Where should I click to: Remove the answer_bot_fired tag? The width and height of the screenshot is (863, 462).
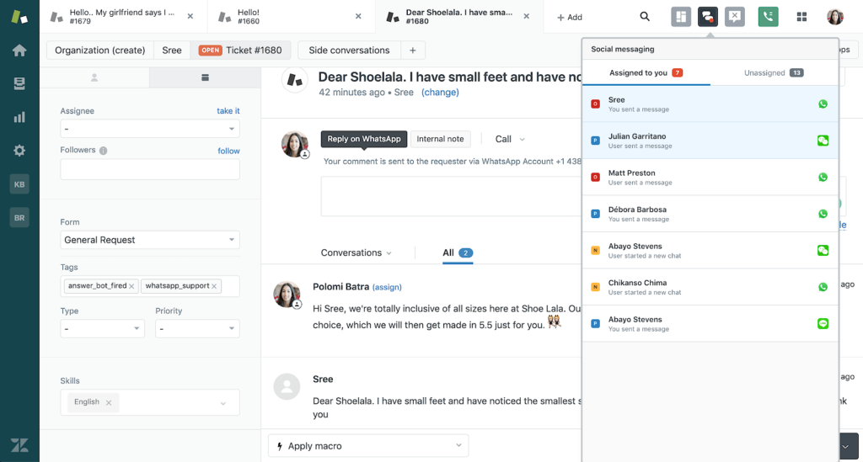pyautogui.click(x=132, y=286)
